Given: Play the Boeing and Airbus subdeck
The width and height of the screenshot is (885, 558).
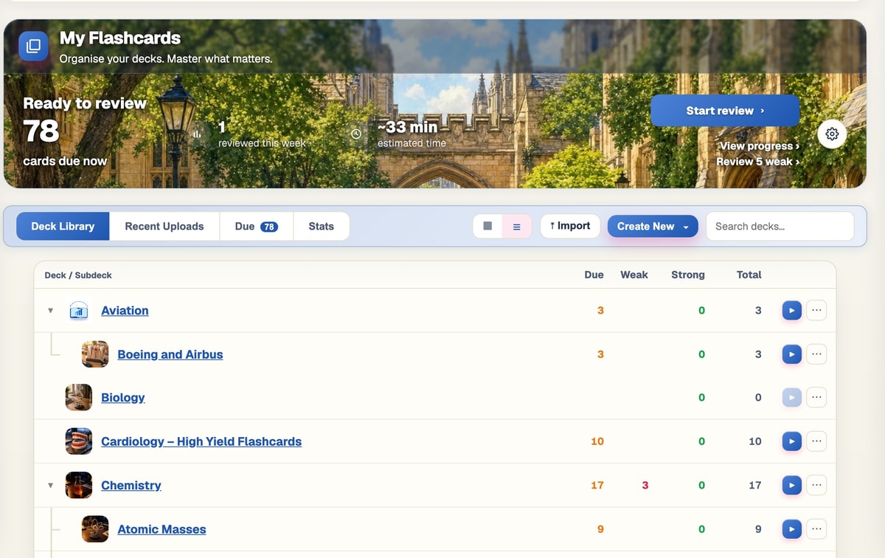Looking at the screenshot, I should click(x=791, y=354).
